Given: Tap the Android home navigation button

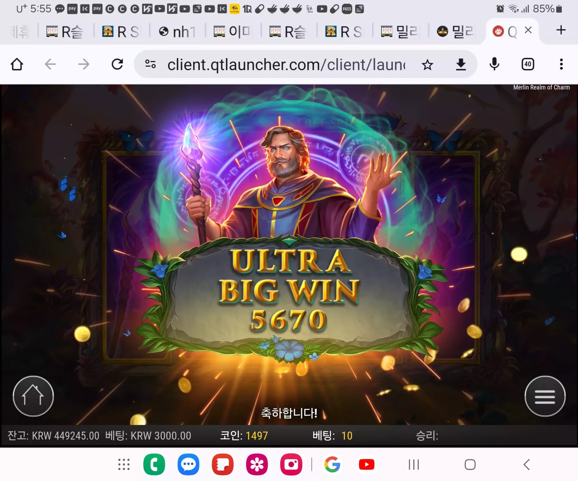Looking at the screenshot, I should 470,465.
